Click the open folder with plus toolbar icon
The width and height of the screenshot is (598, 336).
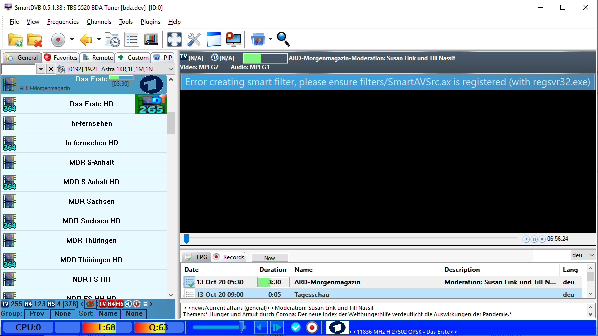click(x=15, y=39)
